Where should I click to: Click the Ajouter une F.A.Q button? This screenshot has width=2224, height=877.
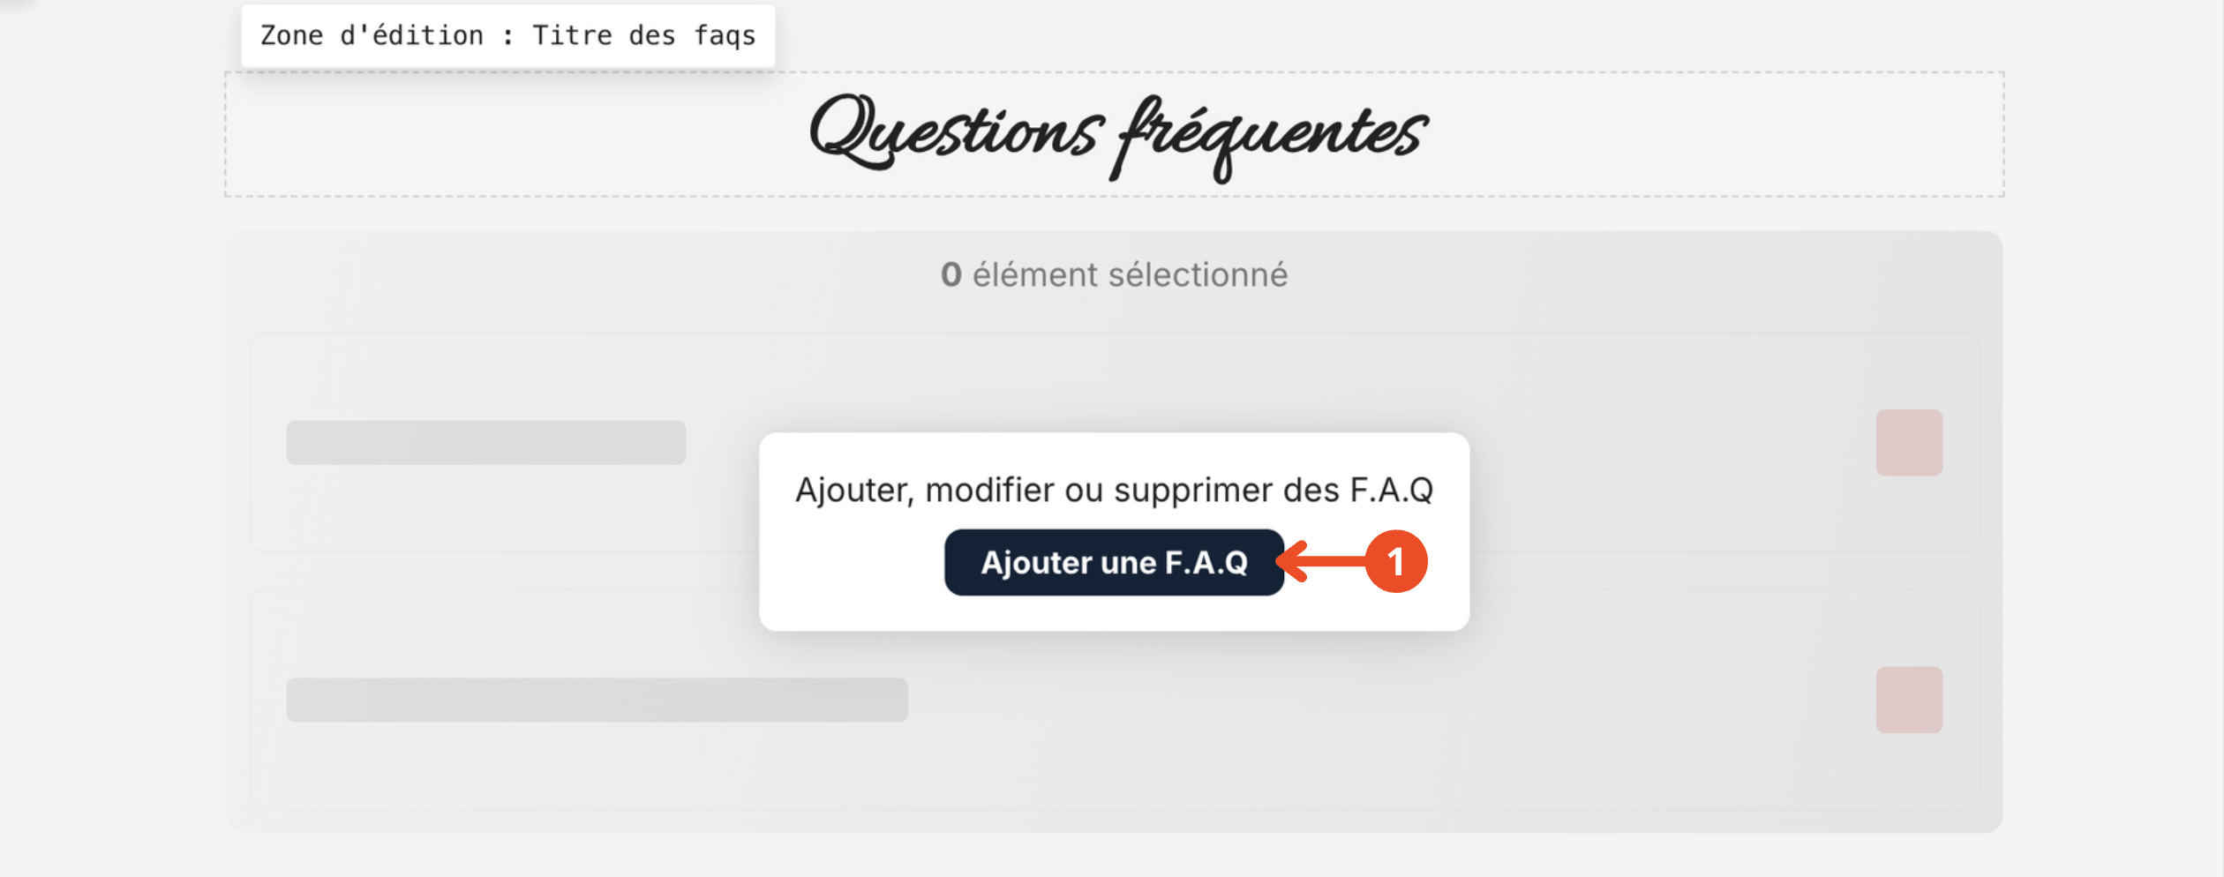pyautogui.click(x=1113, y=562)
